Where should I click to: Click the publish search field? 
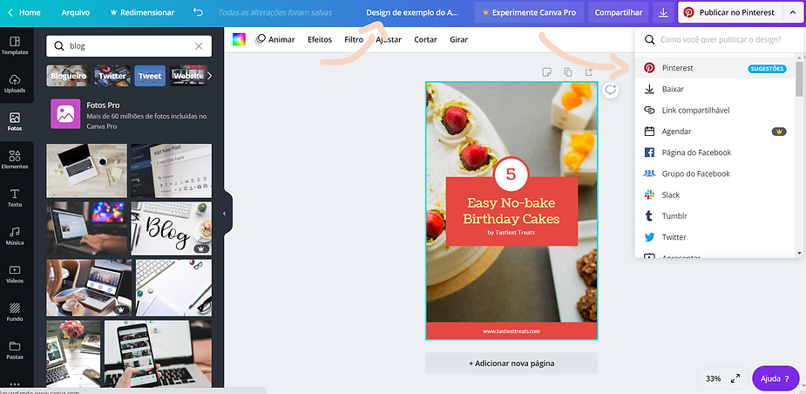pyautogui.click(x=720, y=39)
